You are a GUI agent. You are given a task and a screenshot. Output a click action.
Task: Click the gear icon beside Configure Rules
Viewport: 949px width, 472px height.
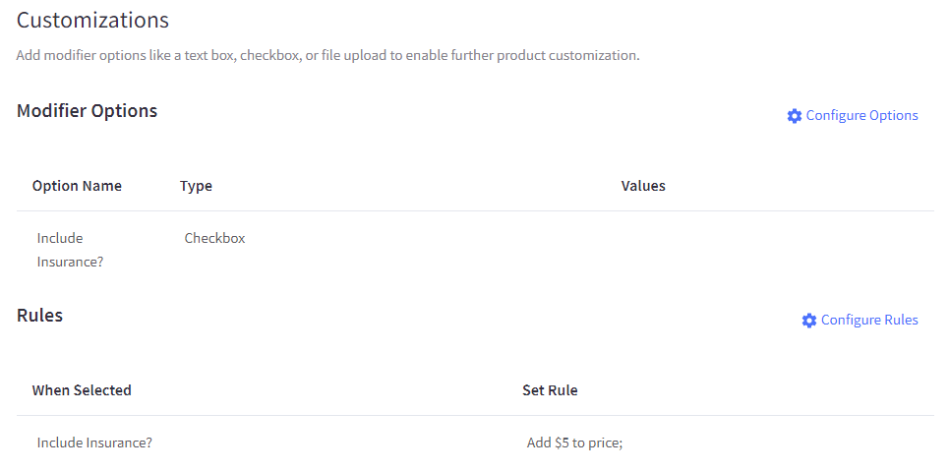coord(809,321)
